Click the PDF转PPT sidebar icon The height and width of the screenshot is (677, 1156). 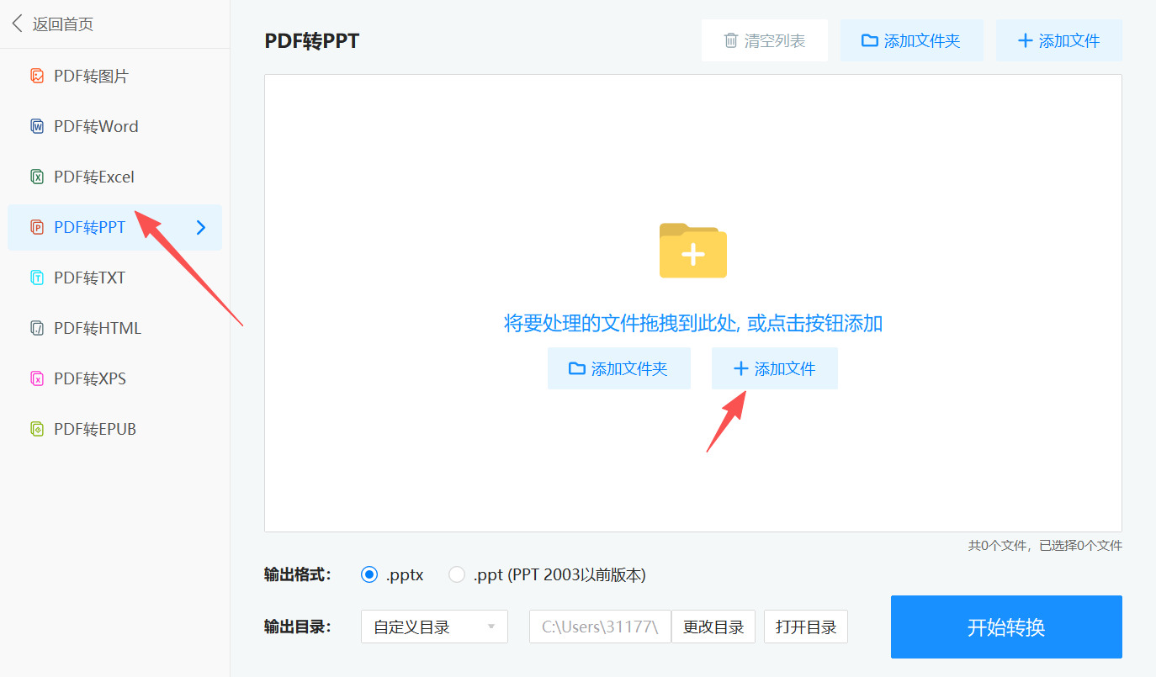37,227
